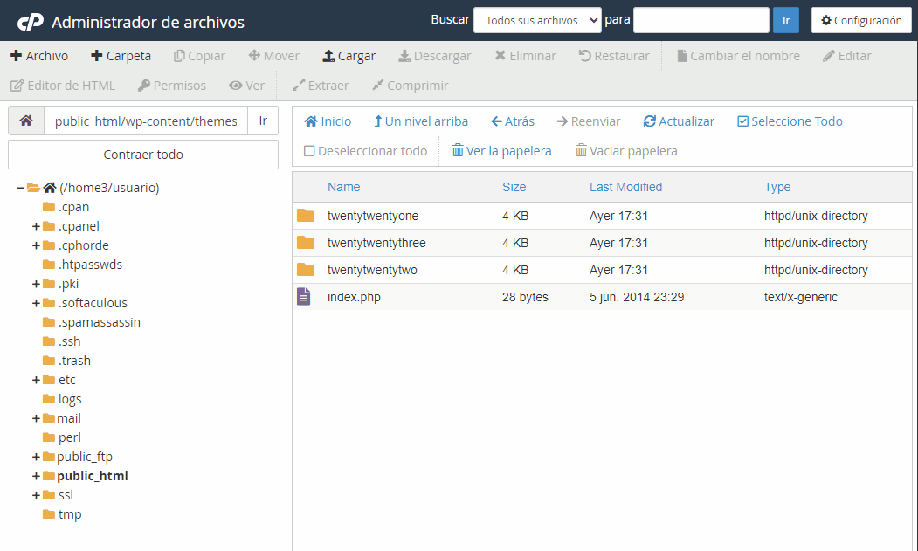Image resolution: width=918 pixels, height=551 pixels.
Task: Select .ssh in the folder tree
Action: 69,341
